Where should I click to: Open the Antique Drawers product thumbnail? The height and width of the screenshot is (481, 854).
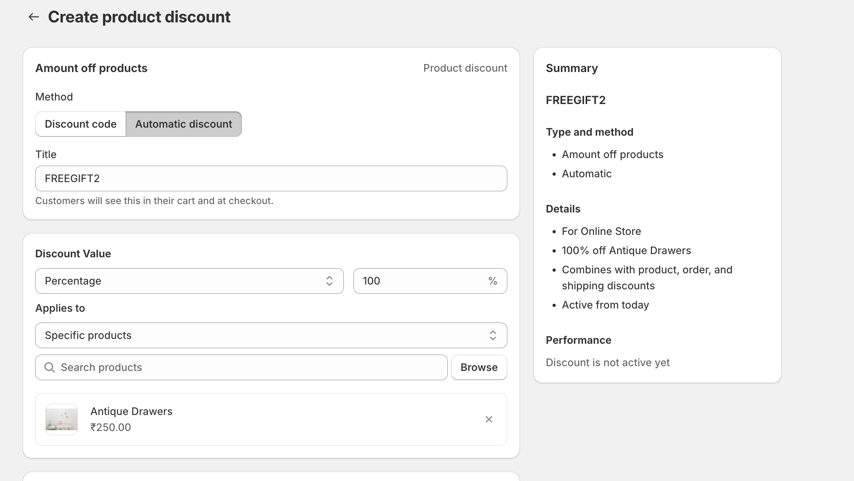(x=62, y=419)
